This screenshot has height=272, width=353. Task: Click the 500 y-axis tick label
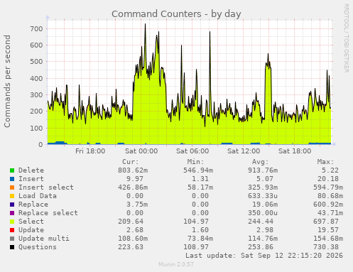tap(36, 62)
